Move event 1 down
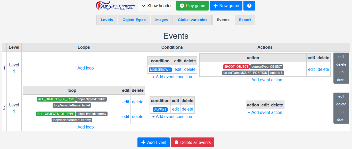The width and height of the screenshot is (352, 149). (x=341, y=80)
